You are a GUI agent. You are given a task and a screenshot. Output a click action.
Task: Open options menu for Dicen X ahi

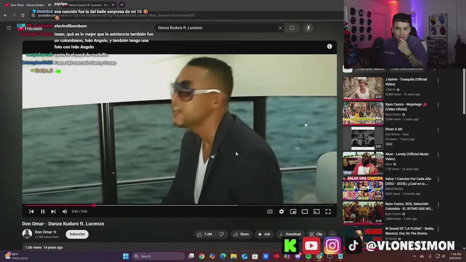pos(438,130)
